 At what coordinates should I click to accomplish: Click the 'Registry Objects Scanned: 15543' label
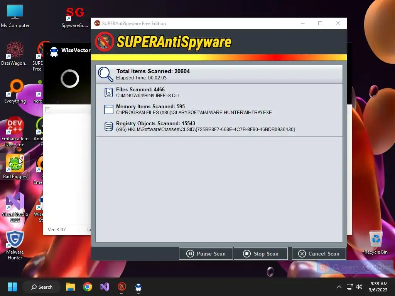(155, 123)
